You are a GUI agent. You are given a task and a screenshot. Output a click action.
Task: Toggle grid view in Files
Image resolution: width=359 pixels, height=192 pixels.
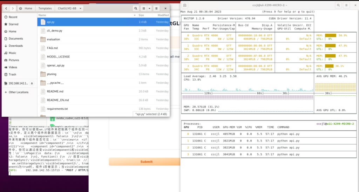pos(144,8)
